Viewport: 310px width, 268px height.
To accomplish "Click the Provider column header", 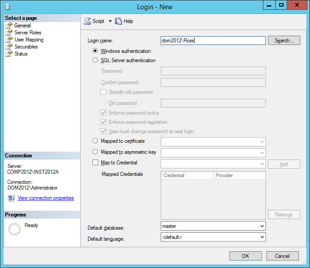I will point(240,175).
